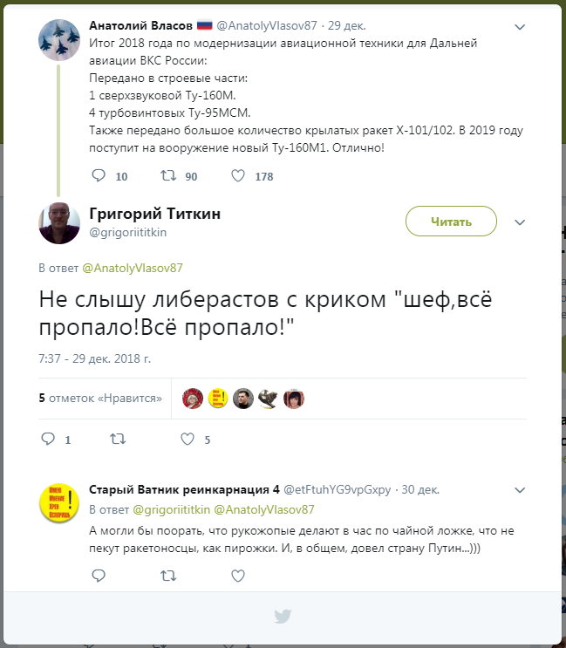
Task: Like Григорий Титкин's tweet with 5 likes
Action: (188, 439)
